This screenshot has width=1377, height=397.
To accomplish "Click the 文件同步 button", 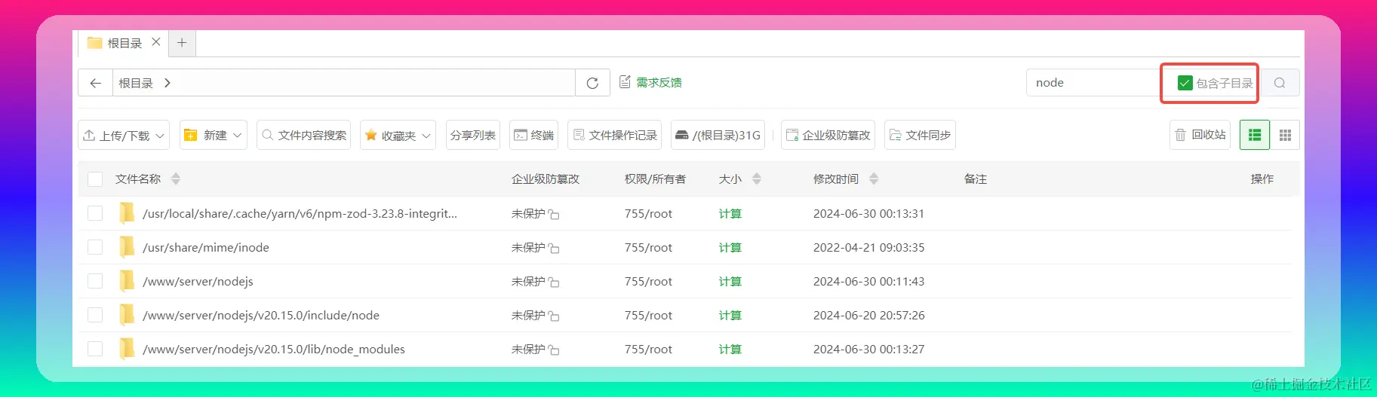I will (x=920, y=135).
